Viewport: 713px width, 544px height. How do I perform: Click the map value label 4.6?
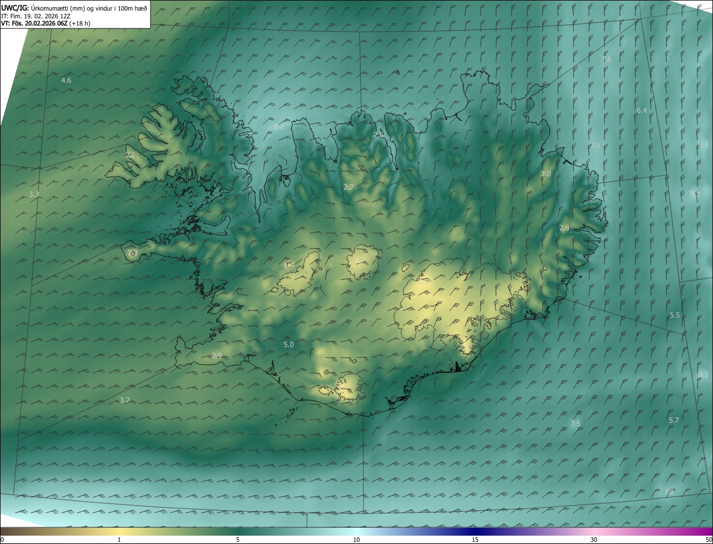66,81
